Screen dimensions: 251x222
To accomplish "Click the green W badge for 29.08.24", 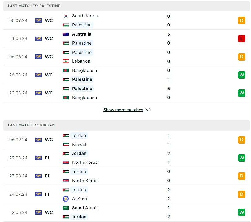I will tap(241, 158).
